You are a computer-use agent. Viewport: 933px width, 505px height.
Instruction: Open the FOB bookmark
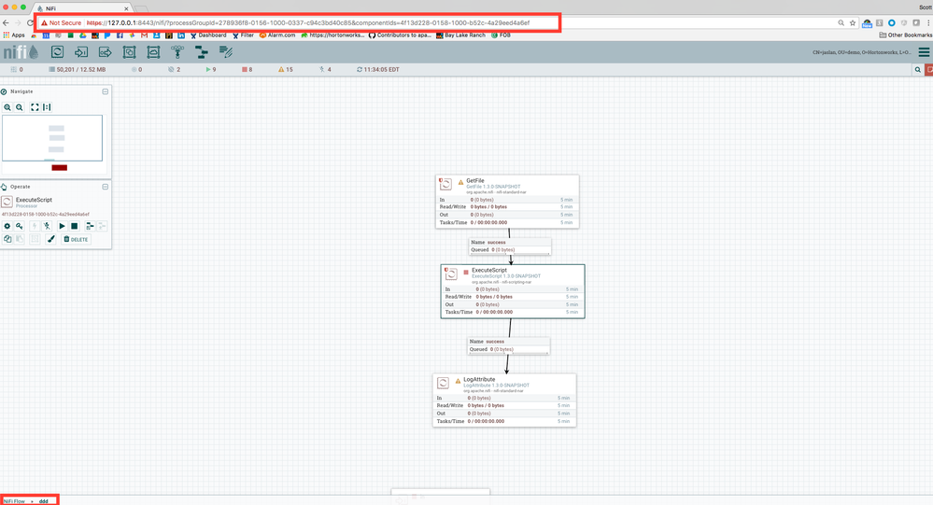[x=501, y=35]
